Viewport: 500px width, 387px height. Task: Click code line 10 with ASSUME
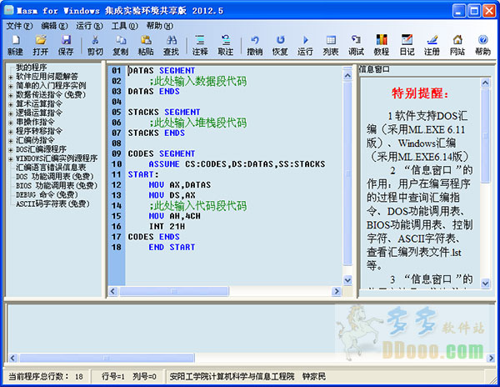(x=237, y=164)
